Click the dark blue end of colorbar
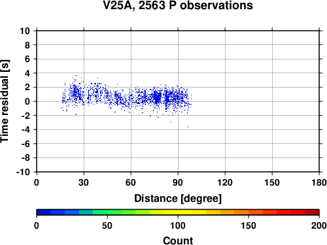327x245 pixels. (44, 212)
